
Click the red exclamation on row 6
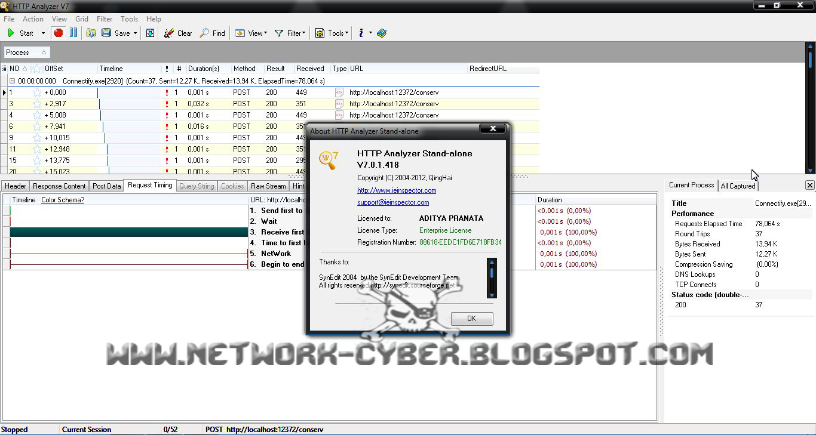tap(167, 127)
